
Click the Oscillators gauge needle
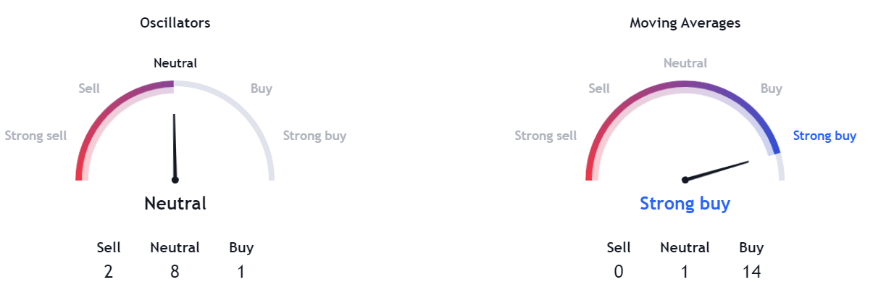point(174,145)
